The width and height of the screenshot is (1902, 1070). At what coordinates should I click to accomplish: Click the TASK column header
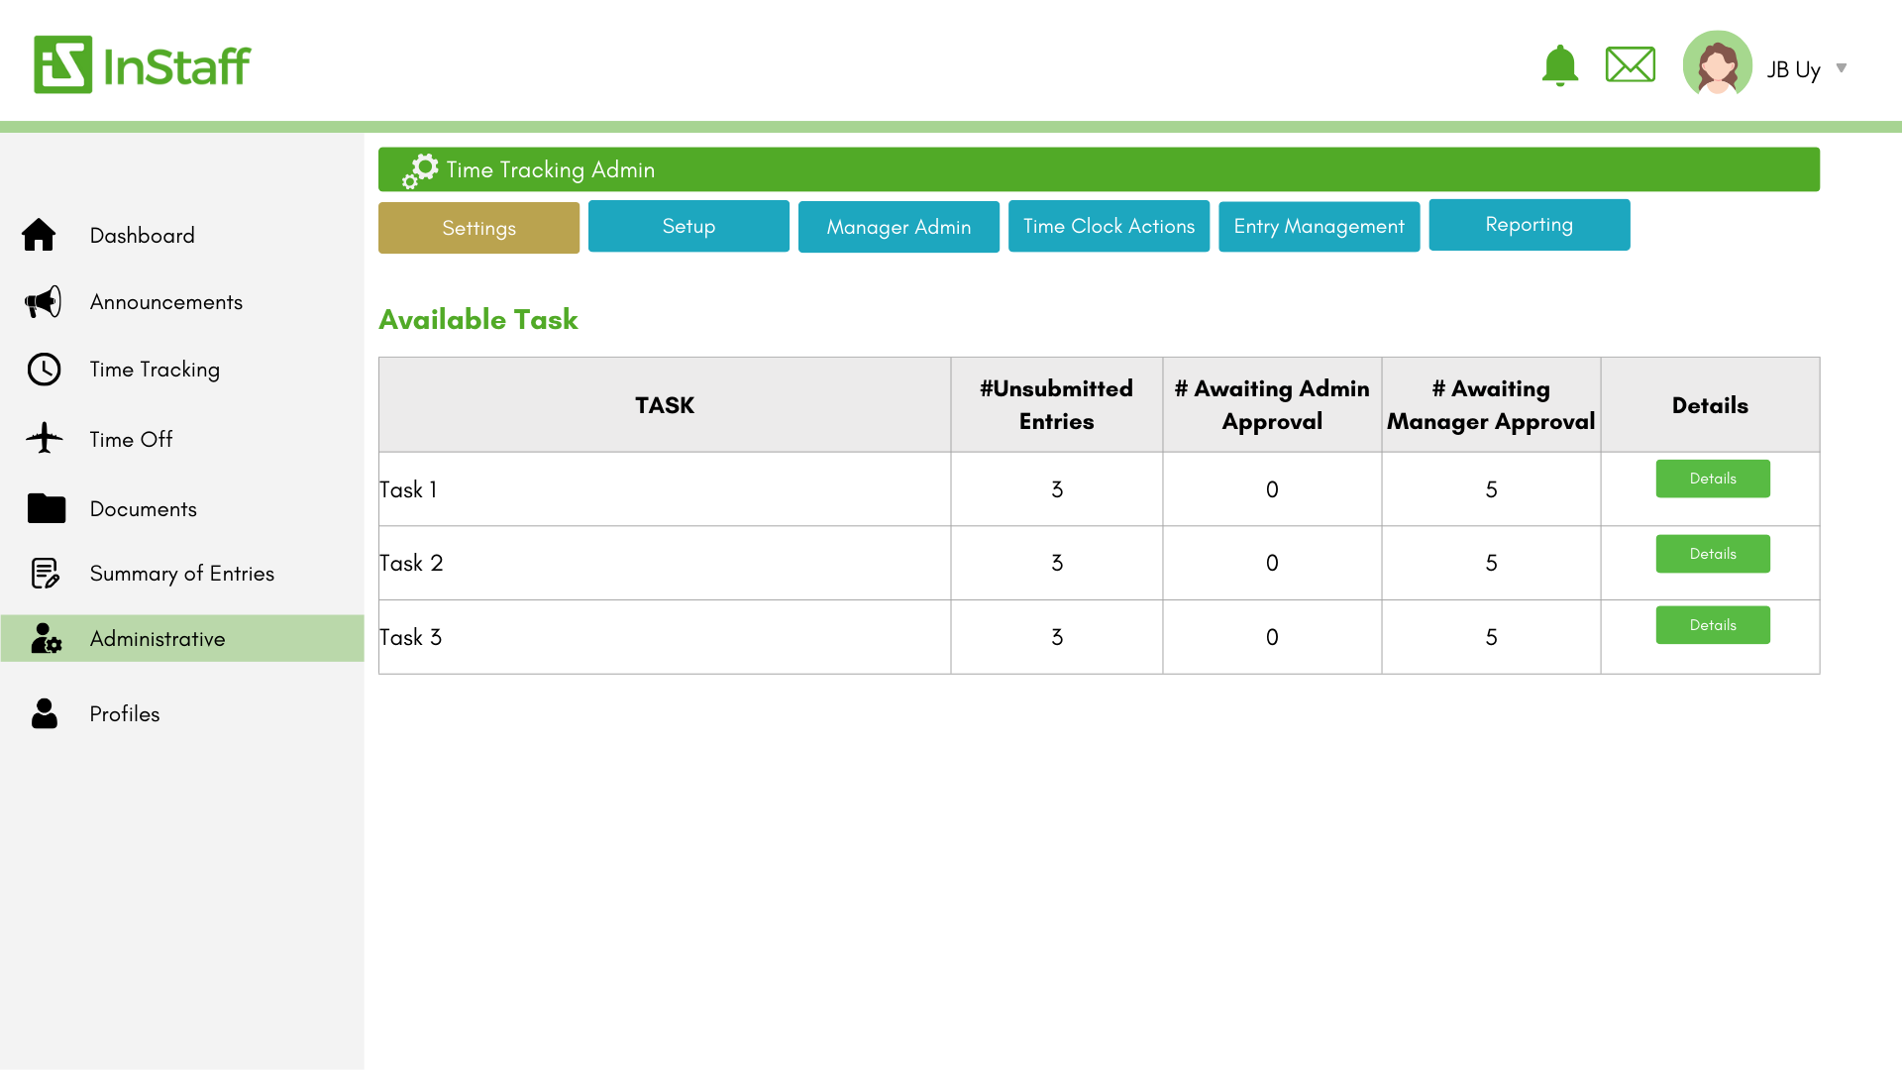coord(664,405)
